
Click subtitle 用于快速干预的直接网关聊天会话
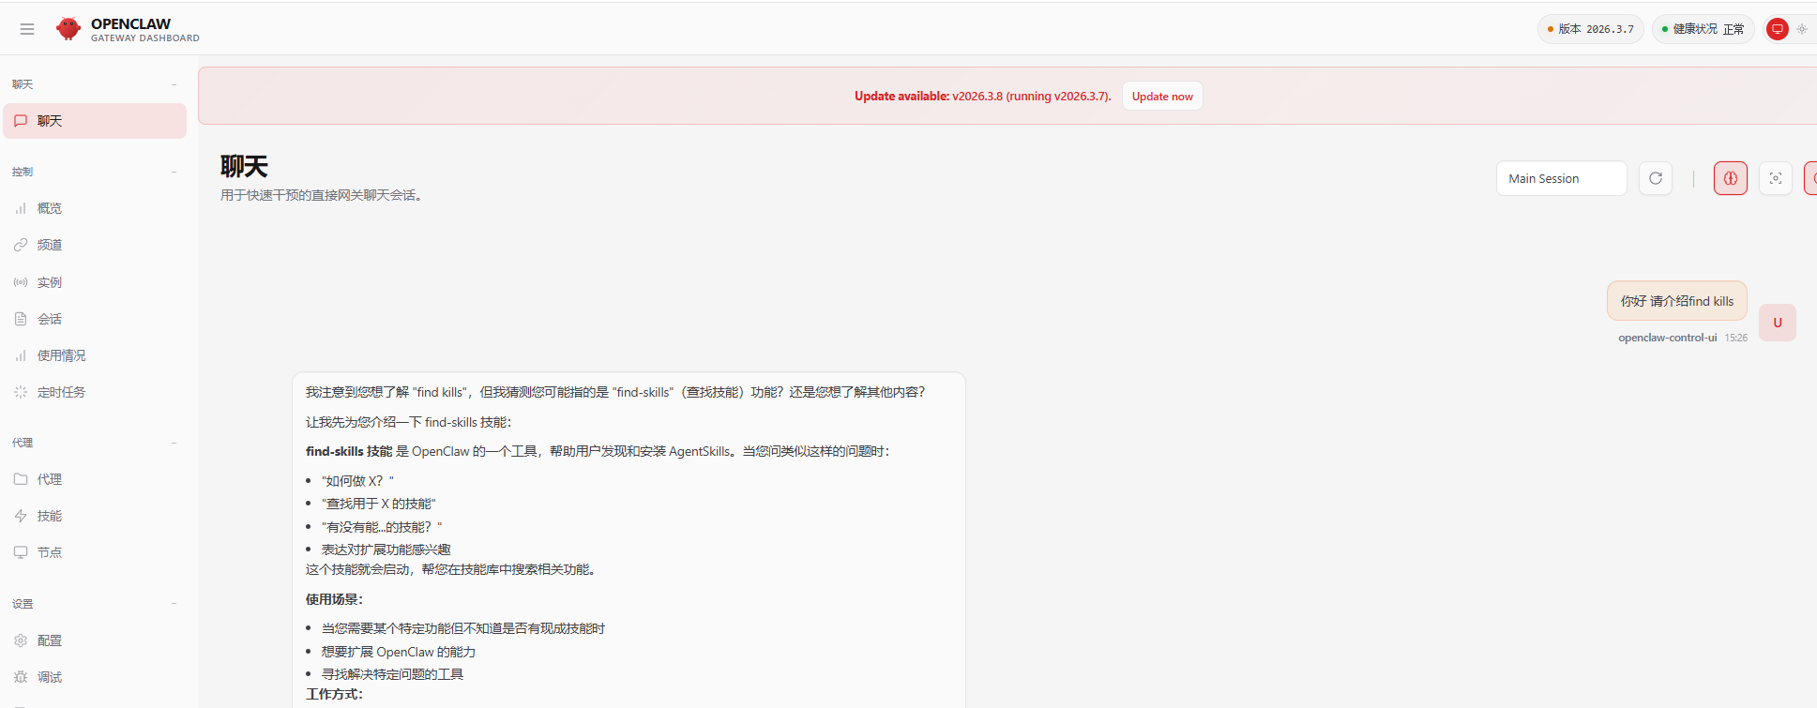[x=321, y=195]
